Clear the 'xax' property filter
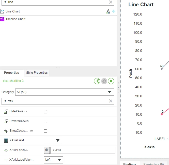The image size is (169, 165). click(x=111, y=101)
